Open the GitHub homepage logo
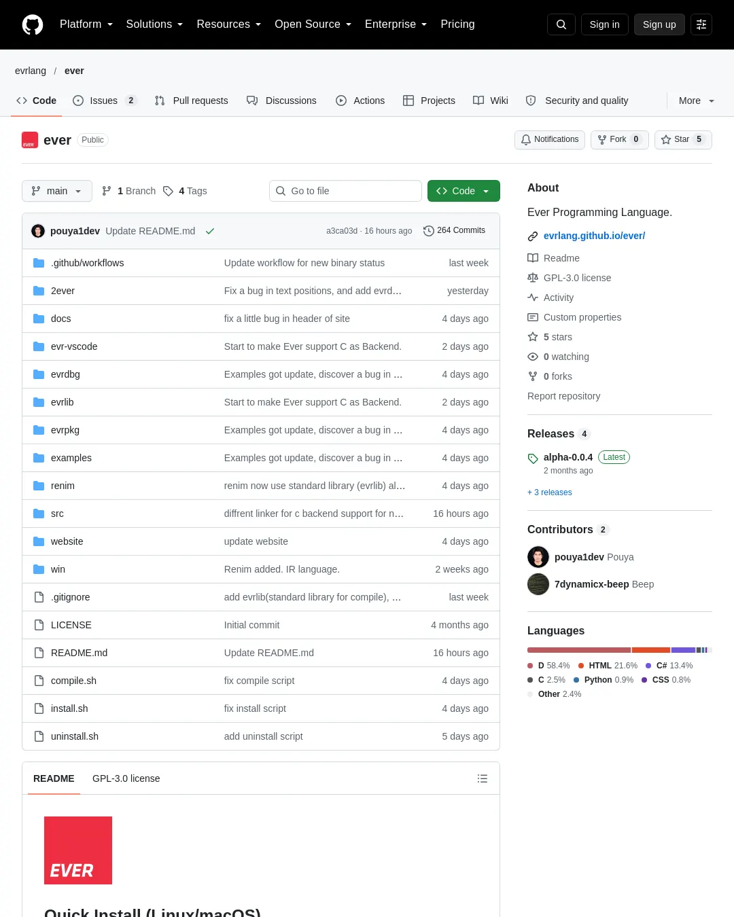The image size is (734, 917). pyautogui.click(x=33, y=24)
